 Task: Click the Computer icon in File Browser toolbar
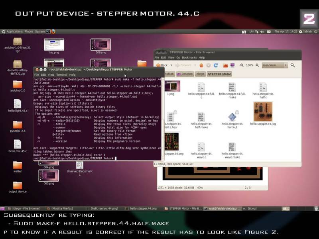pyautogui.click(x=232, y=65)
